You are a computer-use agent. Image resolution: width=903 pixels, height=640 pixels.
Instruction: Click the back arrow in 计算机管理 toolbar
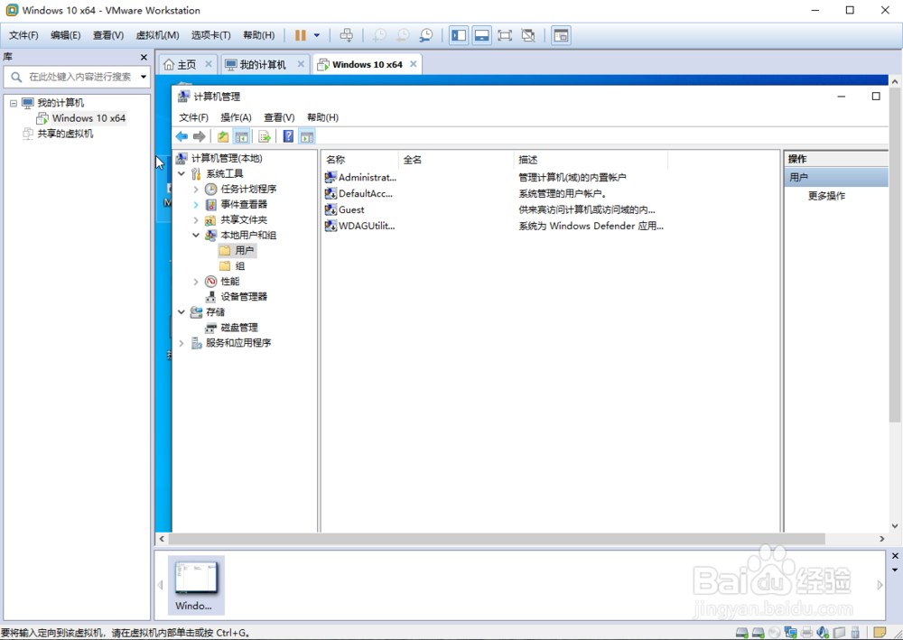[182, 136]
